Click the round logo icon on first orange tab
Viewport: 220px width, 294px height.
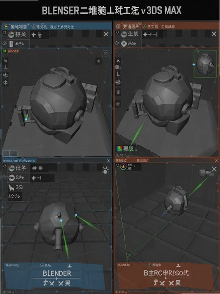coord(118,26)
